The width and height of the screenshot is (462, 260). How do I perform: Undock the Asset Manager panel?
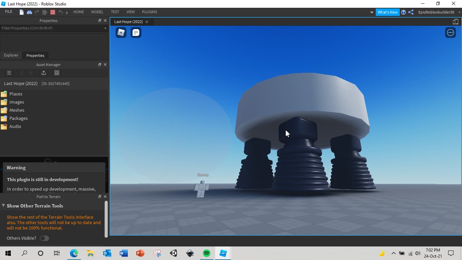[x=100, y=64]
